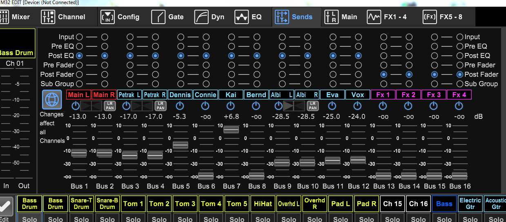Image resolution: width=506 pixels, height=222 pixels.
Task: Solo the Tom 3 channel
Action: click(185, 218)
